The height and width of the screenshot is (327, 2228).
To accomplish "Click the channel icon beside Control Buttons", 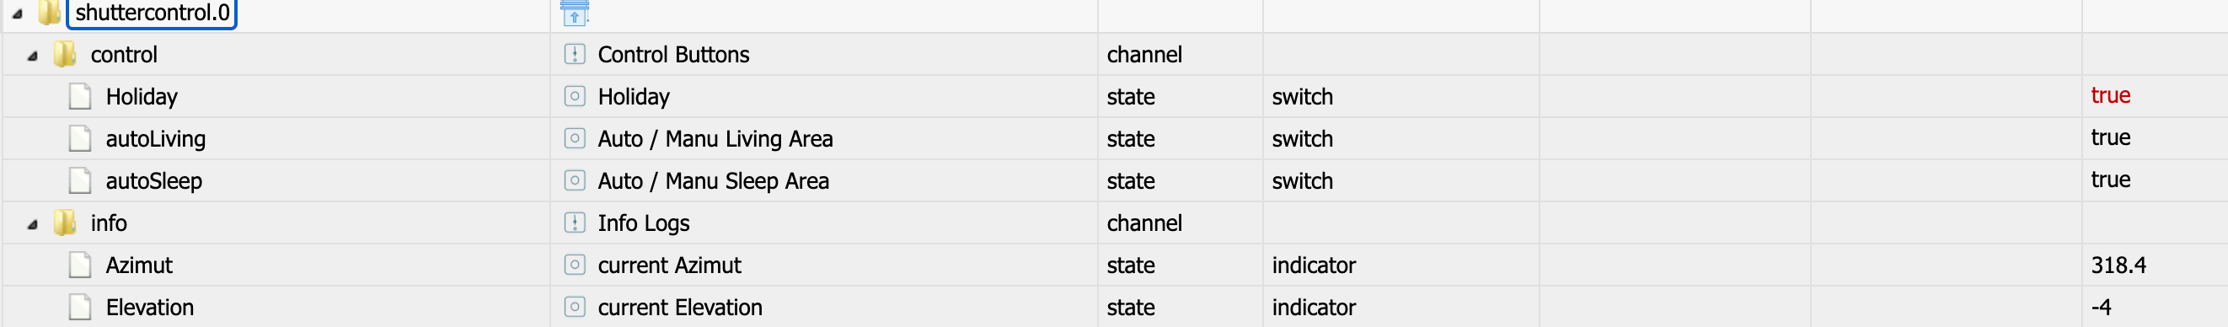I will pyautogui.click(x=575, y=55).
